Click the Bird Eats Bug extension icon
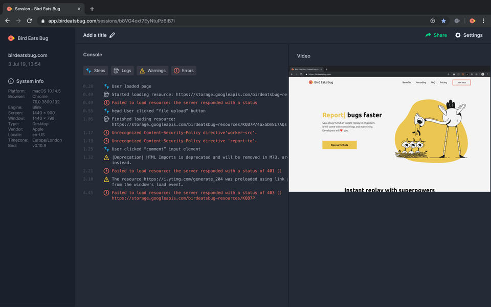491x307 pixels. pos(472,21)
